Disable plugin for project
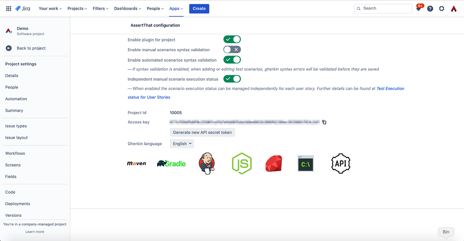464x241 pixels. 232,39
